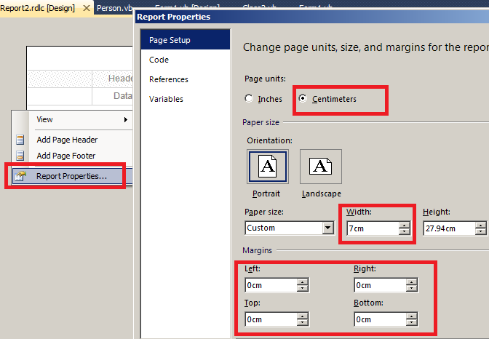Image resolution: width=489 pixels, height=339 pixels.
Task: Switch to the Person.vb tab
Action: pos(114,8)
